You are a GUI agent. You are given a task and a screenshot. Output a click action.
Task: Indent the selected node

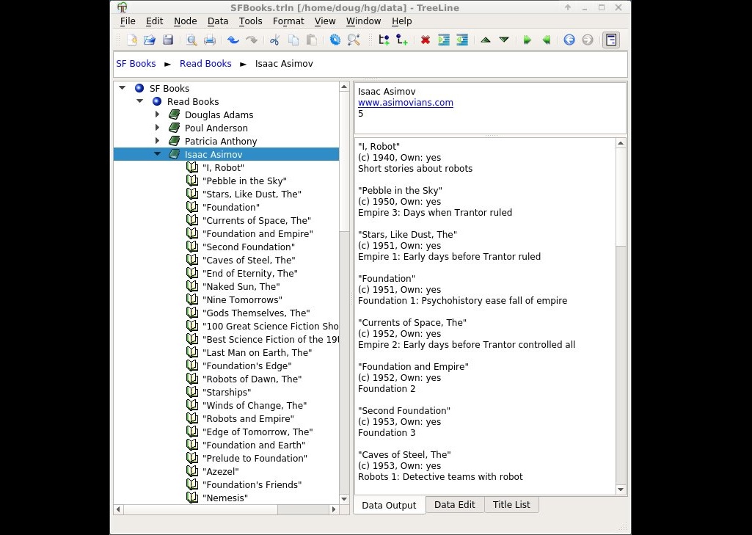[444, 40]
